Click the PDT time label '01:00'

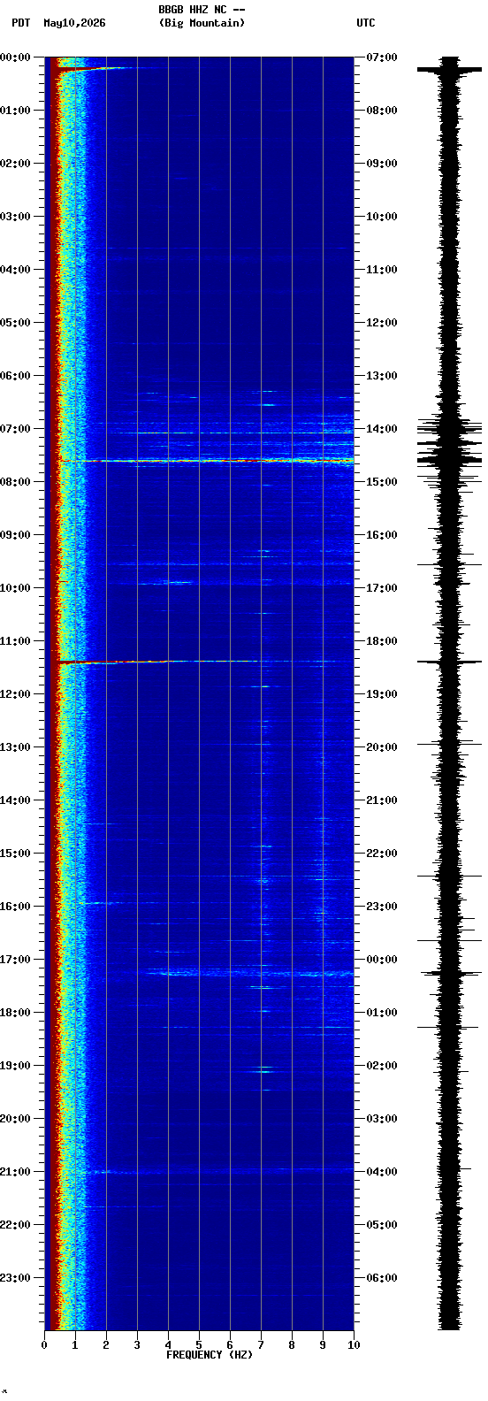point(14,111)
